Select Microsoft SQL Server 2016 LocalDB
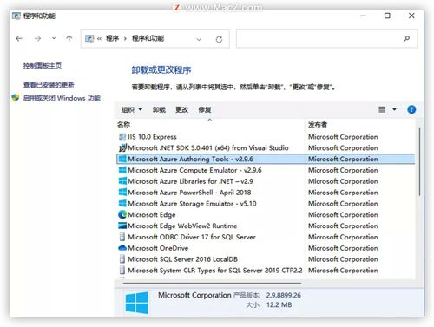Viewport: 434px width, 327px height. tap(266, 259)
